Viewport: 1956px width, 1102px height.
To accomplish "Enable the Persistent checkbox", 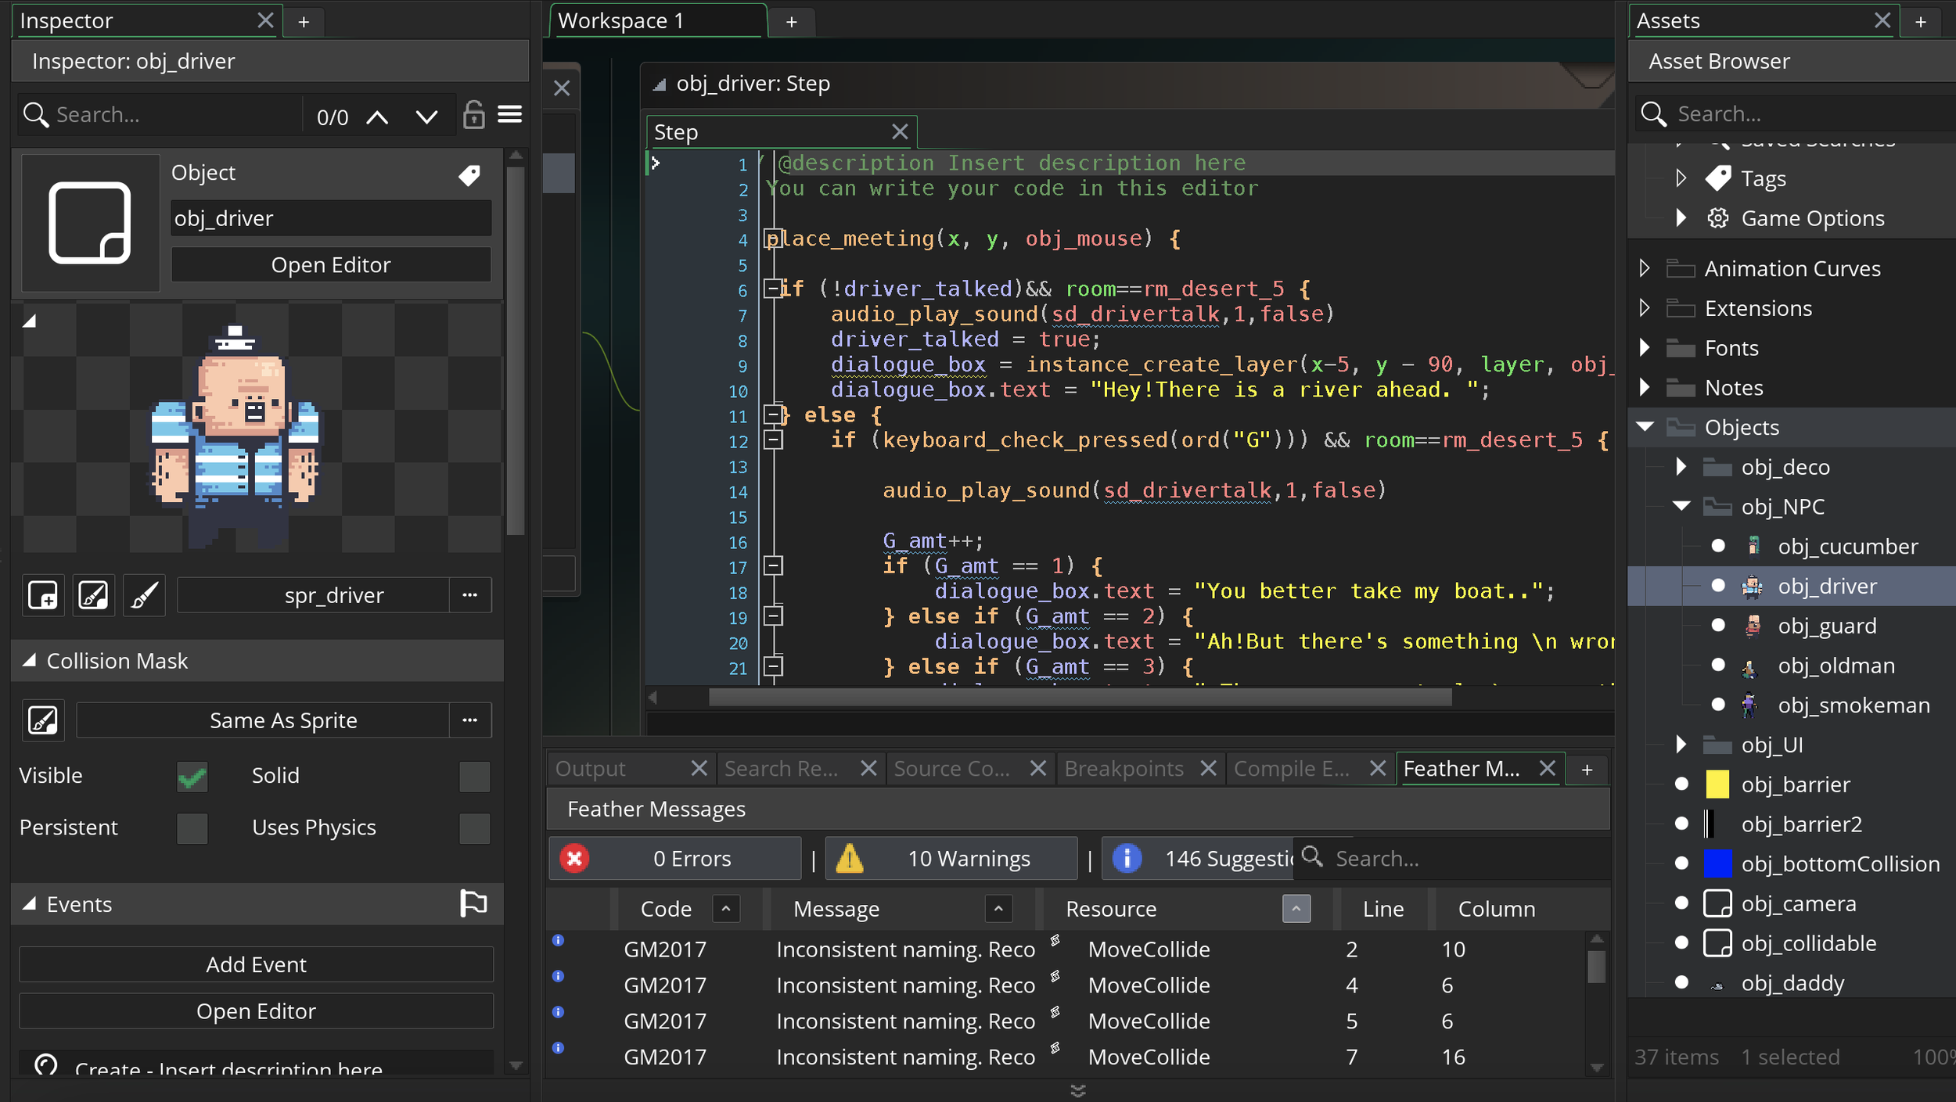I will tap(192, 828).
